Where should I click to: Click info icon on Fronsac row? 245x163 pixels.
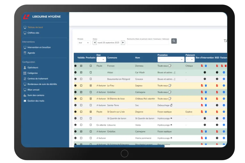coord(75,66)
